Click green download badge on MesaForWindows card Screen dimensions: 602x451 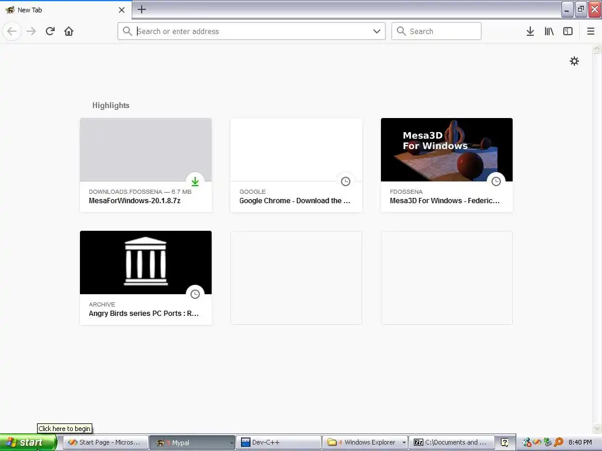pos(195,181)
